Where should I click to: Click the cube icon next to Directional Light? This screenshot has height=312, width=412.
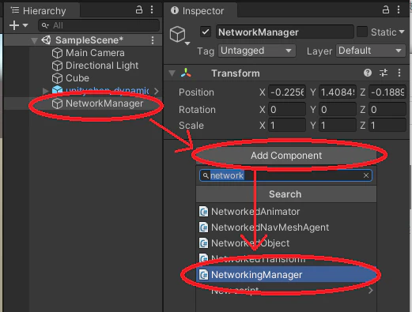(57, 66)
